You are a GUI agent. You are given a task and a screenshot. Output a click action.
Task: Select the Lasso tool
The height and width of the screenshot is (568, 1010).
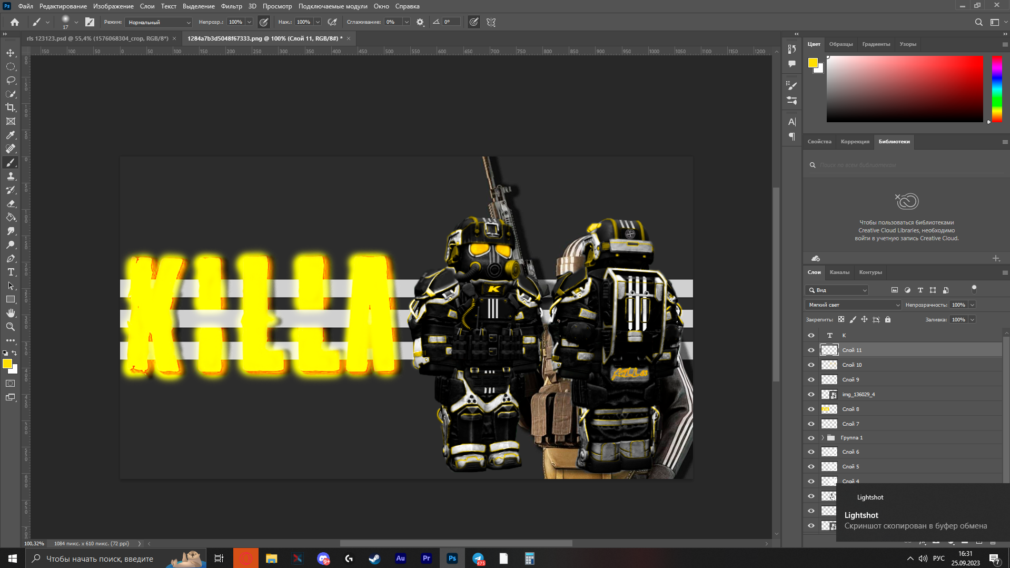pyautogui.click(x=11, y=81)
